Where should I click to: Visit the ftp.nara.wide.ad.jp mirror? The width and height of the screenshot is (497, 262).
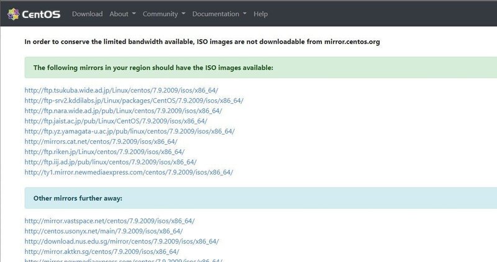click(x=123, y=111)
